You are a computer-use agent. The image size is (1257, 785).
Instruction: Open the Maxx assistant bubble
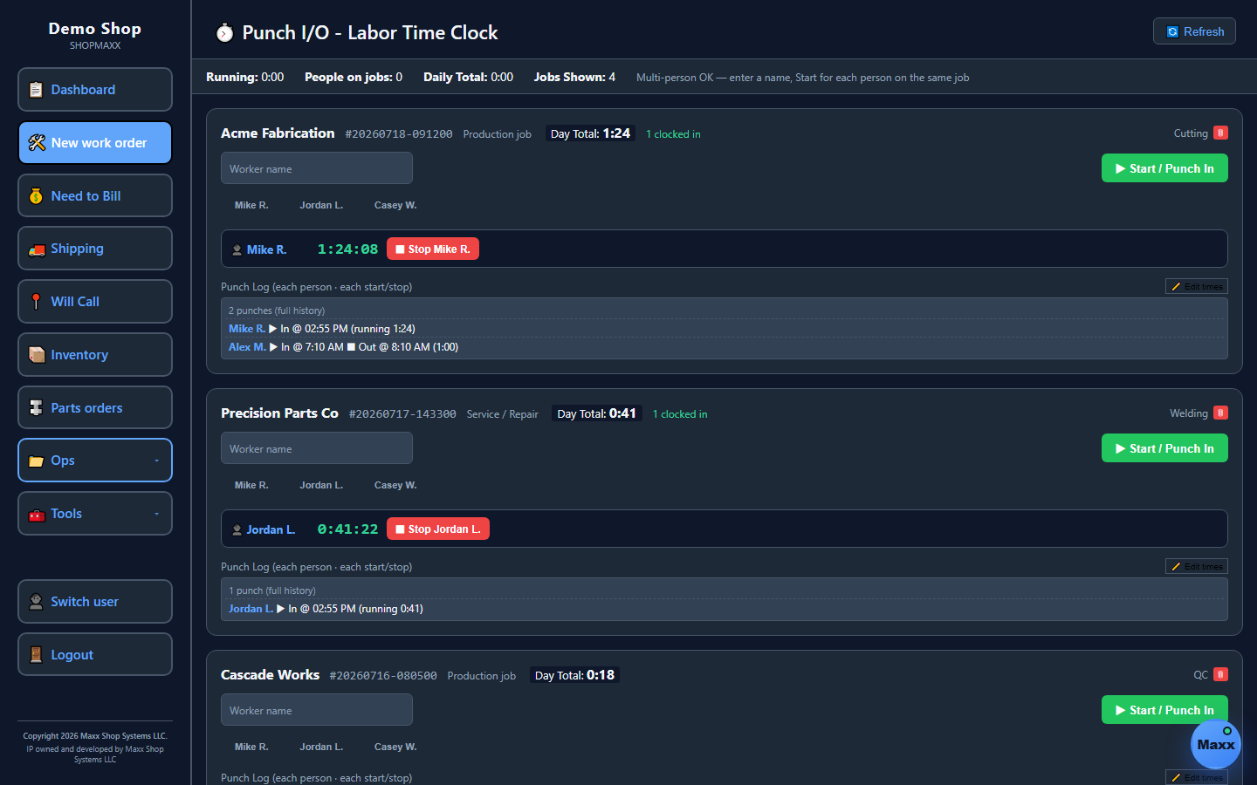pyautogui.click(x=1216, y=744)
